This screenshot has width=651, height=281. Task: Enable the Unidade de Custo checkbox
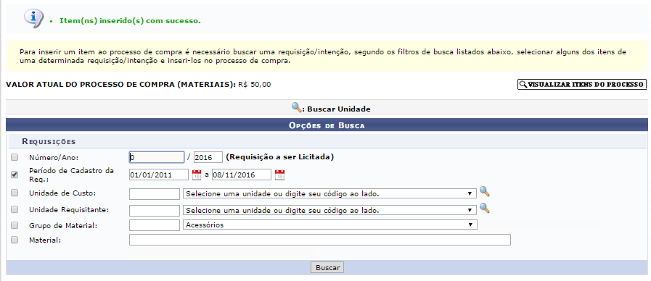15,193
